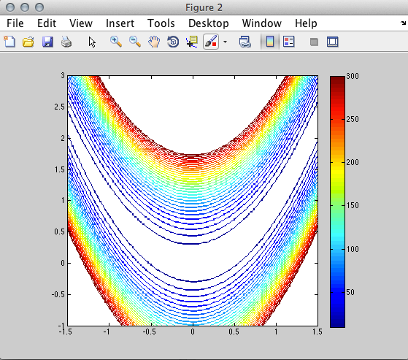The image size is (408, 360).
Task: Click the Link Plot icon
Action: click(245, 42)
